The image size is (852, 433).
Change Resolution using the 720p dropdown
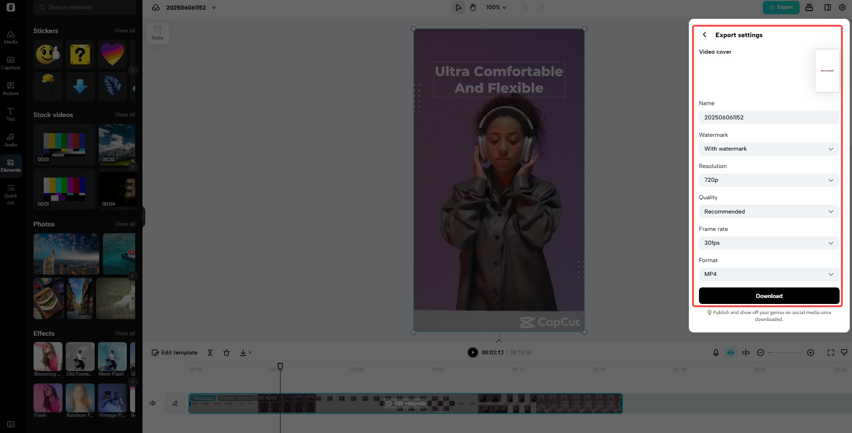[x=768, y=180]
